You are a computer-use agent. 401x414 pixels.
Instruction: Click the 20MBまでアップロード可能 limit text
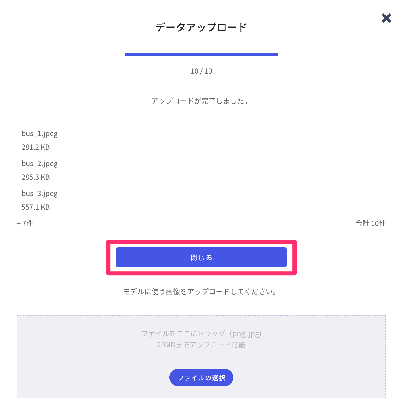click(x=201, y=345)
